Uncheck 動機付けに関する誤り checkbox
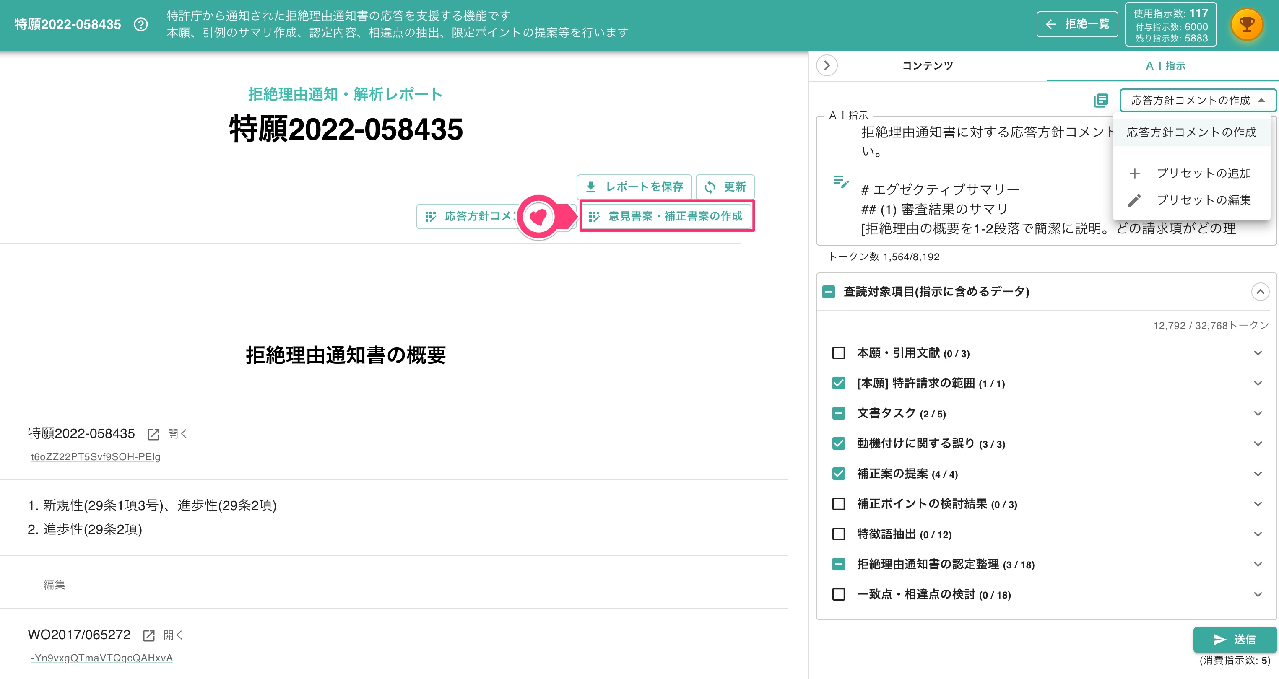Screen dimensions: 1279x679 click(x=839, y=444)
